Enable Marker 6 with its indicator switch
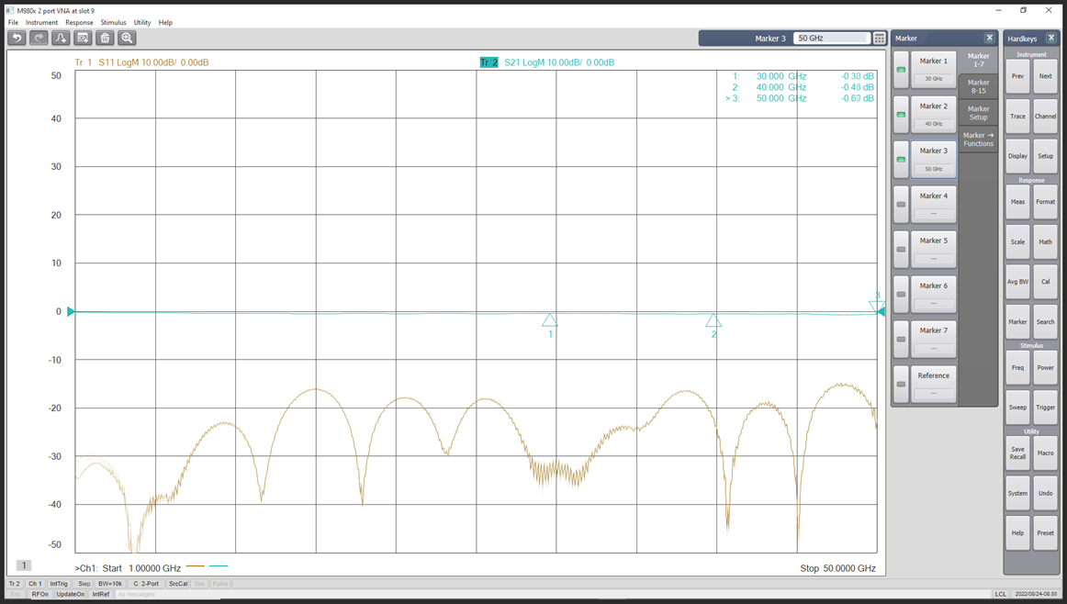Viewport: 1067px width, 604px height. pyautogui.click(x=901, y=295)
